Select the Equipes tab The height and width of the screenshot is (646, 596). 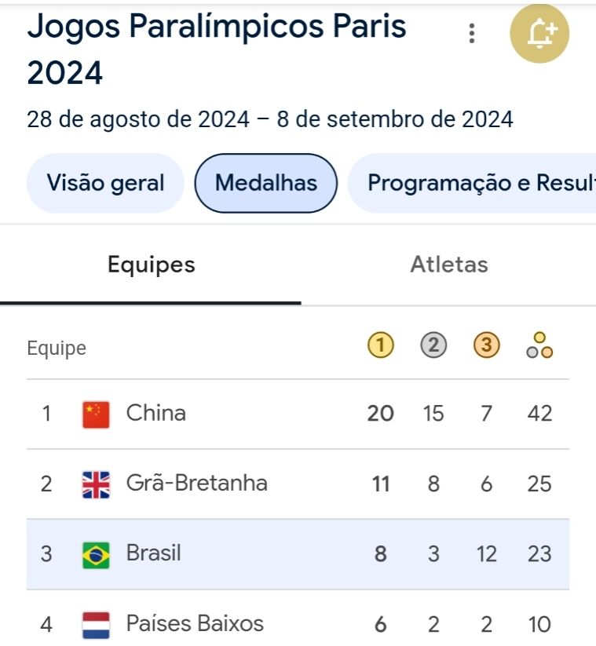151,265
